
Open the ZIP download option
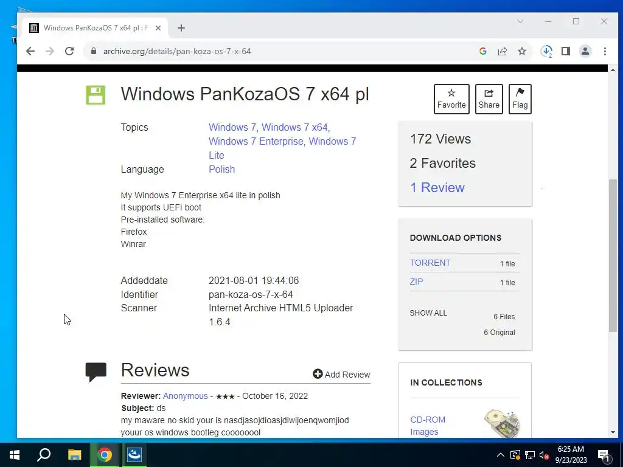[416, 282]
